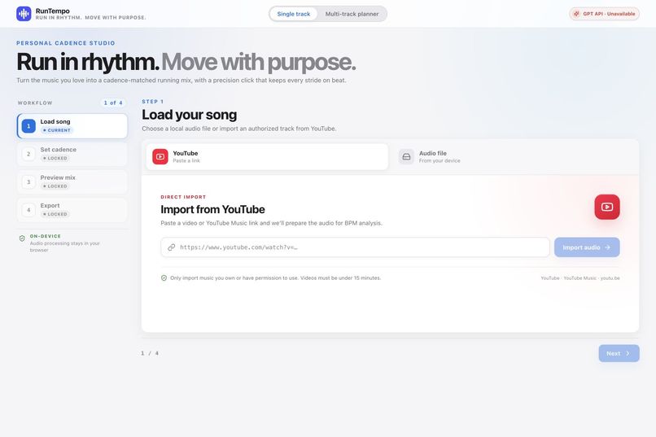Click the GPT API Unavailable status badge
Screen dimensions: 656x437
(x=604, y=14)
